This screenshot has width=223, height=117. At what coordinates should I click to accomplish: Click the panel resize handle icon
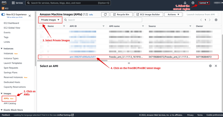[129, 63]
